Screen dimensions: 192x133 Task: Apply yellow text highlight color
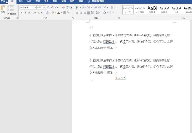53,13
